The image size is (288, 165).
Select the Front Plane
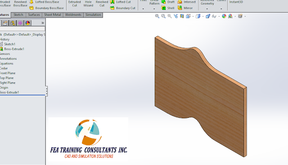[x=8, y=73]
